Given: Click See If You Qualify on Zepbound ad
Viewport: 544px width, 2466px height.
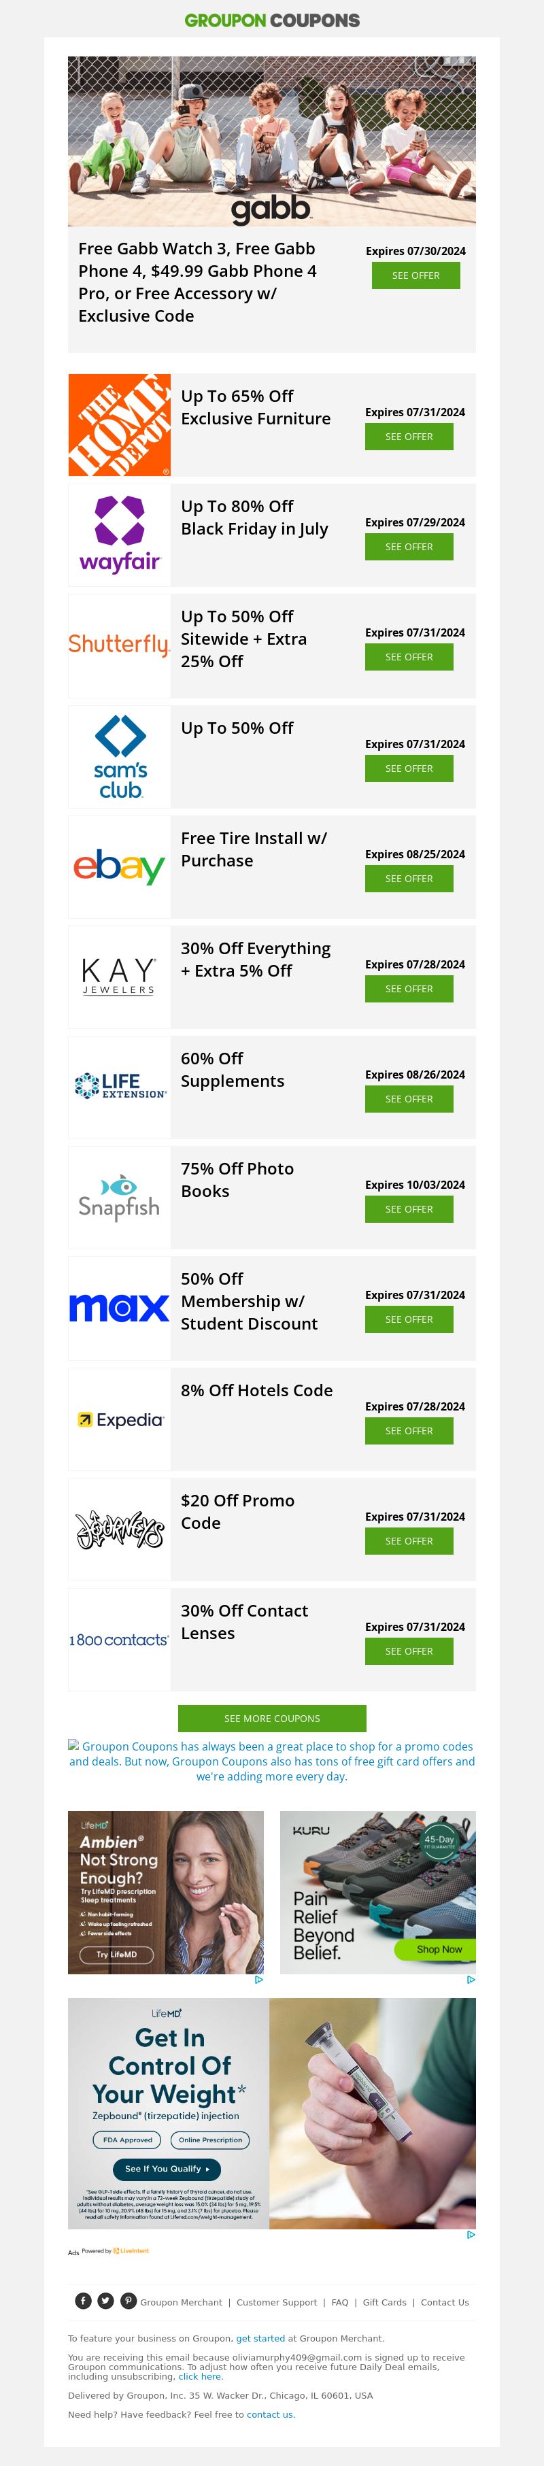Looking at the screenshot, I should point(167,2168).
